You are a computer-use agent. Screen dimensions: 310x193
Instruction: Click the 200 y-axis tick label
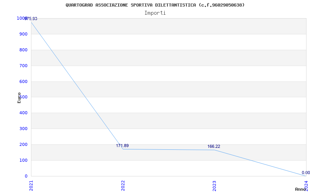point(23,144)
